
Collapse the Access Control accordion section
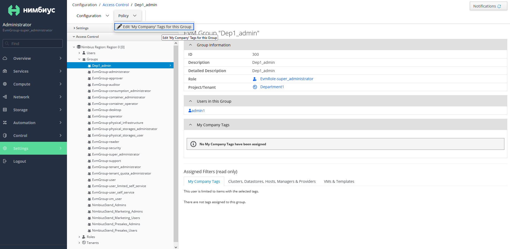coord(86,36)
